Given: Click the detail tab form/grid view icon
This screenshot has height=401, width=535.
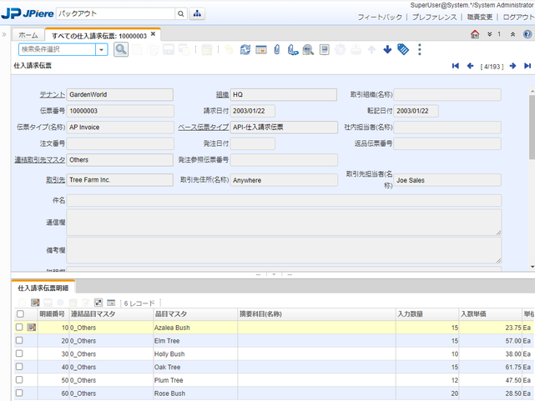Looking at the screenshot, I should coord(111,303).
